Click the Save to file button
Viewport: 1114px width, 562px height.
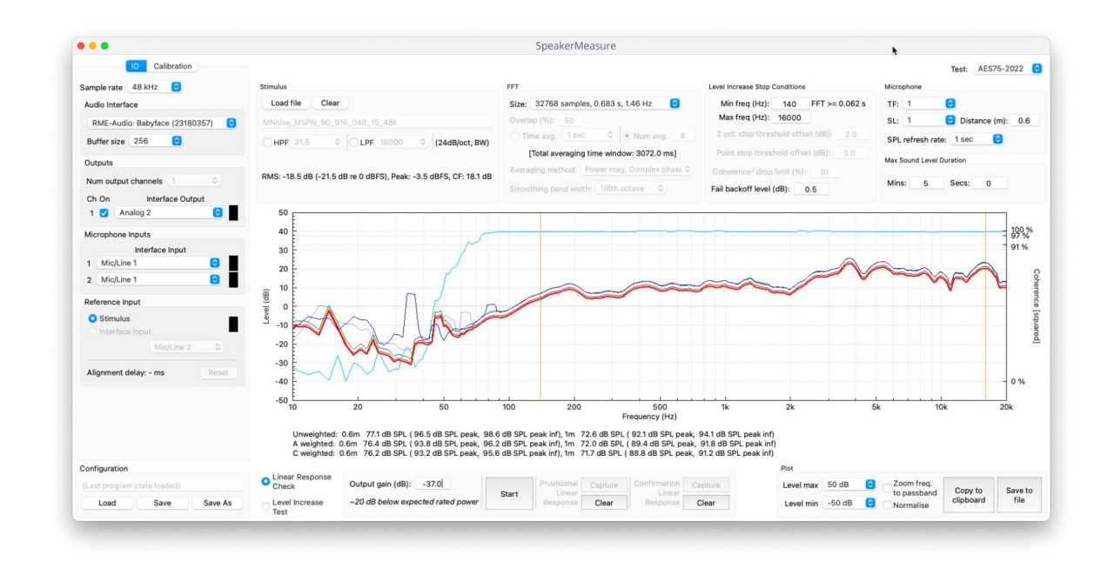1019,495
